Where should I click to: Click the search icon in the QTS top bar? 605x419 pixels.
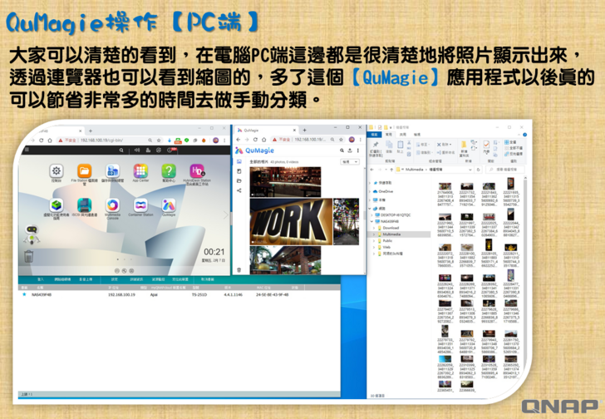[121, 150]
